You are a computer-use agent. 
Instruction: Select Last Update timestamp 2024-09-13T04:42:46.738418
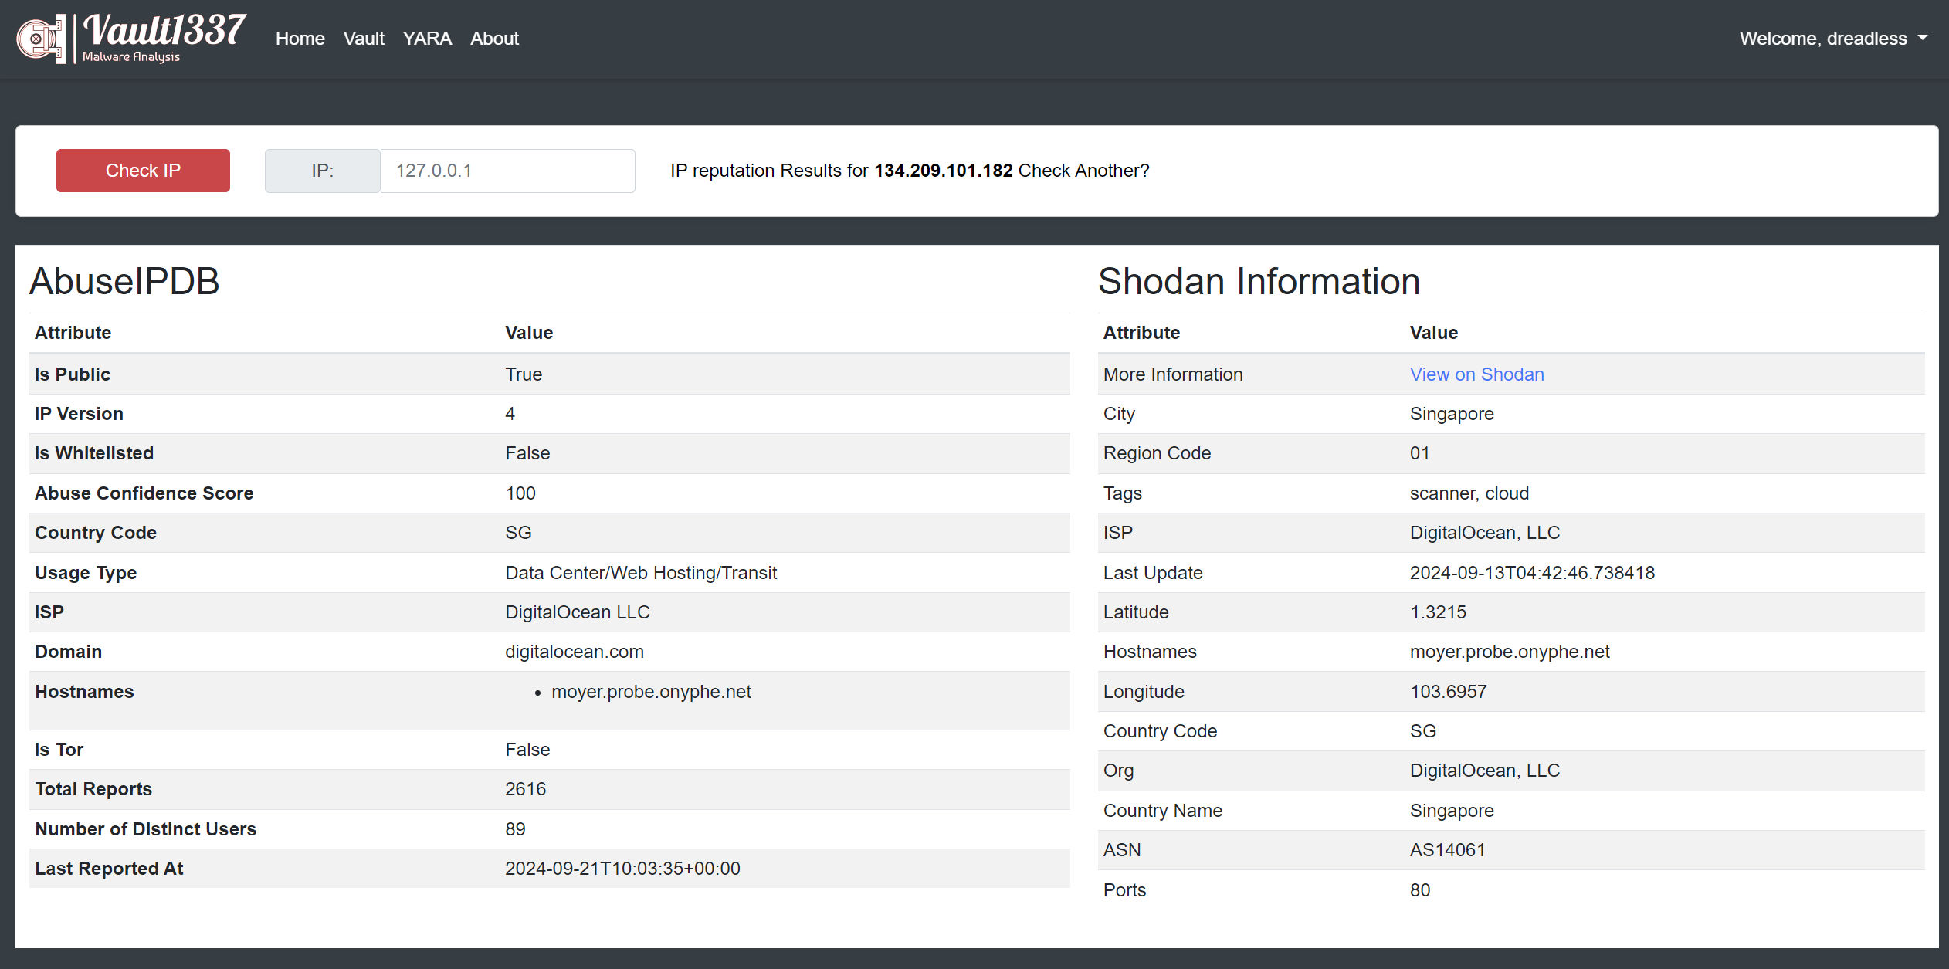pos(1532,573)
